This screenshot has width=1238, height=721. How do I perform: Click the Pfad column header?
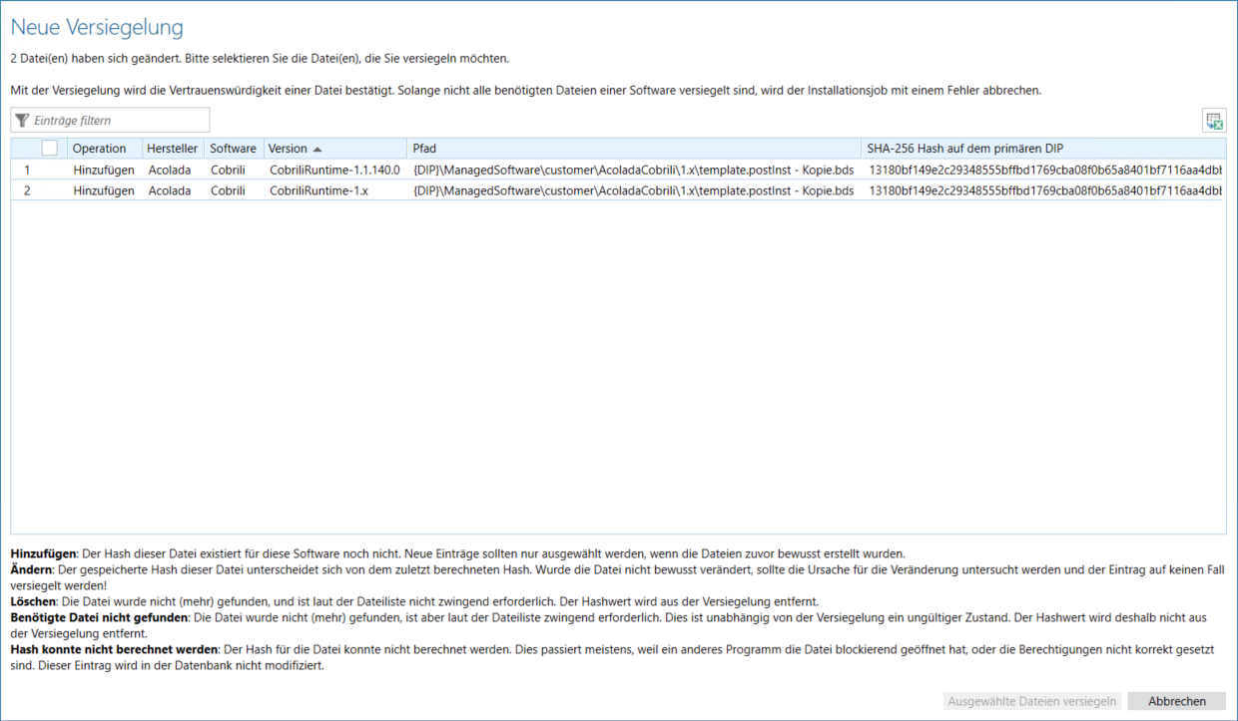click(x=424, y=149)
